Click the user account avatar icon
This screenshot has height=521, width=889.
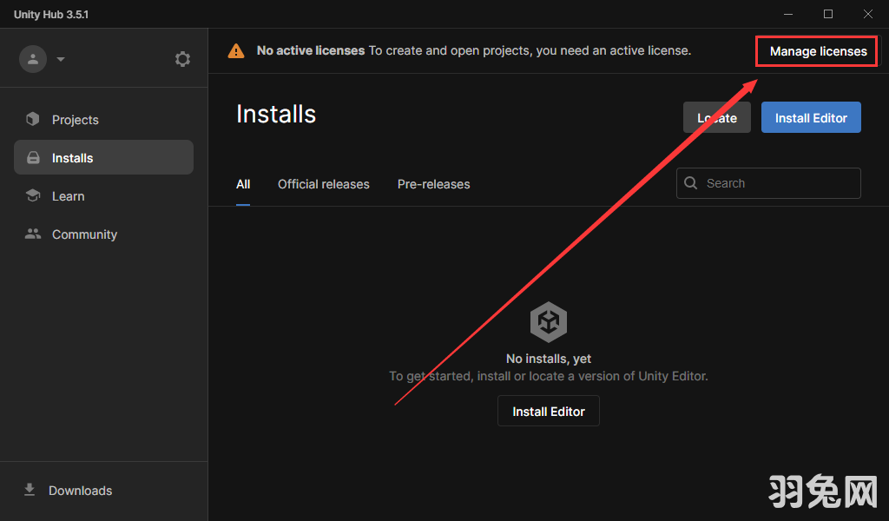(x=33, y=59)
